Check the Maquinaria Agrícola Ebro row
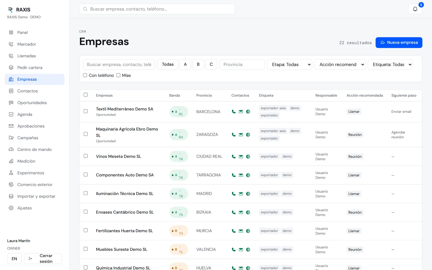 coord(86,134)
